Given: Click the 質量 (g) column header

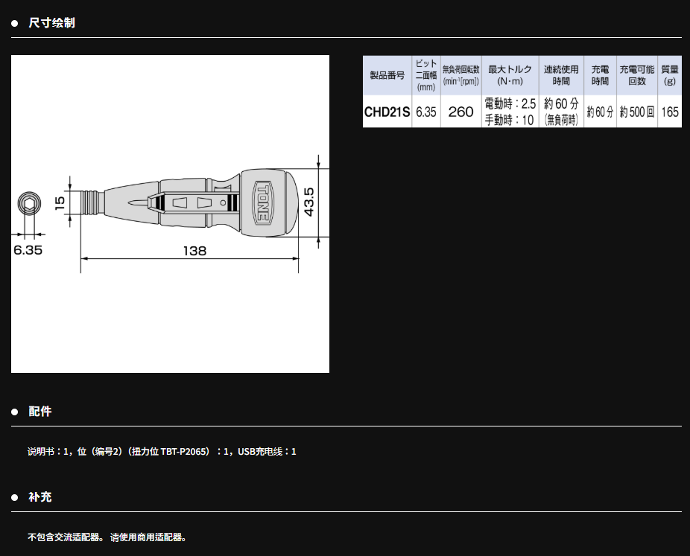Looking at the screenshot, I should (x=669, y=75).
